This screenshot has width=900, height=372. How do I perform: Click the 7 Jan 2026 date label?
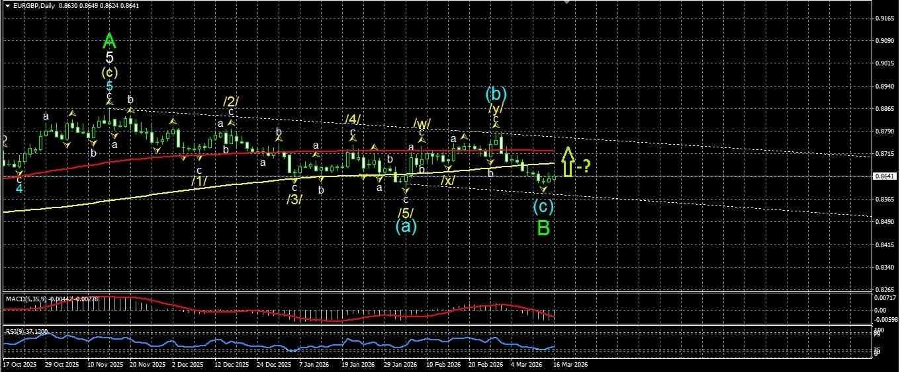pyautogui.click(x=314, y=364)
